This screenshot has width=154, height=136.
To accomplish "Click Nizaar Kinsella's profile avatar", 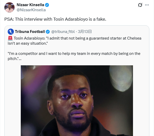I will pos(9,7).
